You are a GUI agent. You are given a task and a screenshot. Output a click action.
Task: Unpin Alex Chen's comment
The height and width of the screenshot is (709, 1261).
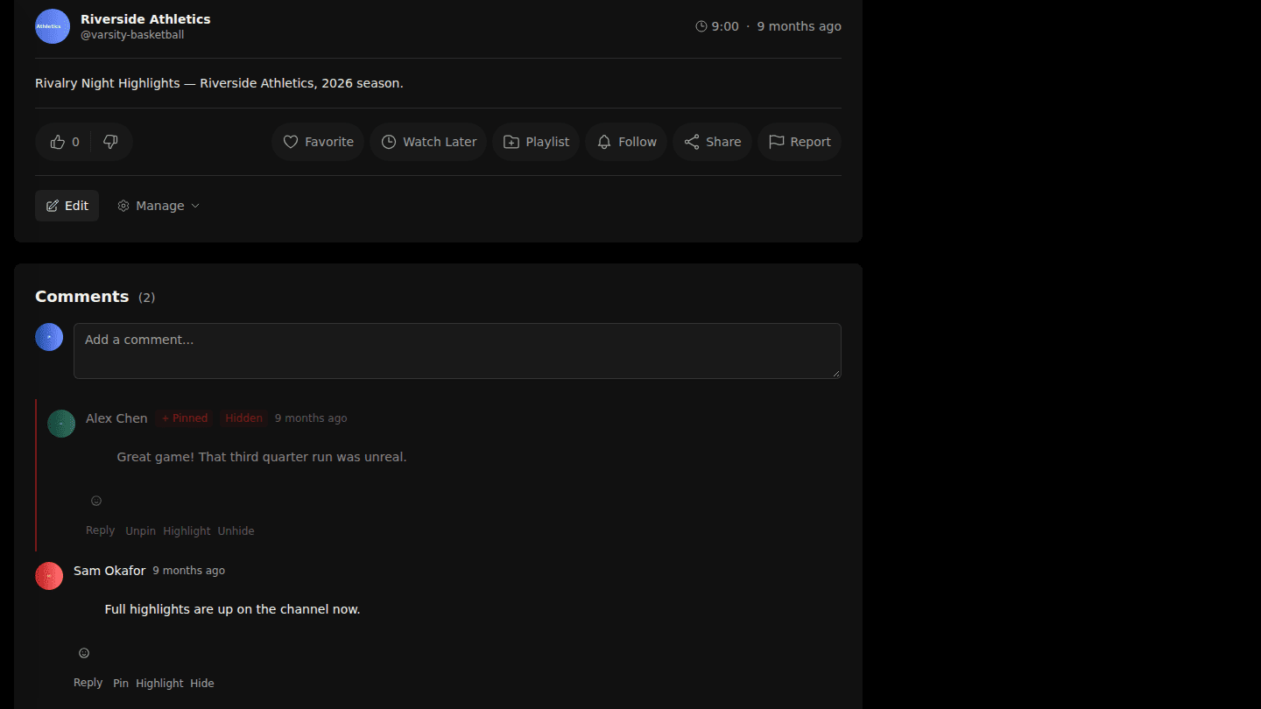point(140,531)
